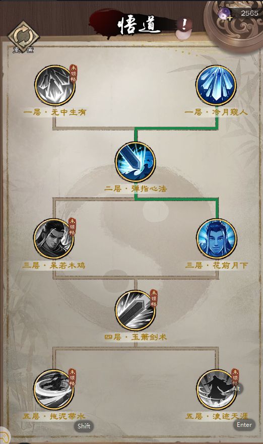263x444 pixels.
Task: Click the Shift key hint button
Action: point(84,426)
